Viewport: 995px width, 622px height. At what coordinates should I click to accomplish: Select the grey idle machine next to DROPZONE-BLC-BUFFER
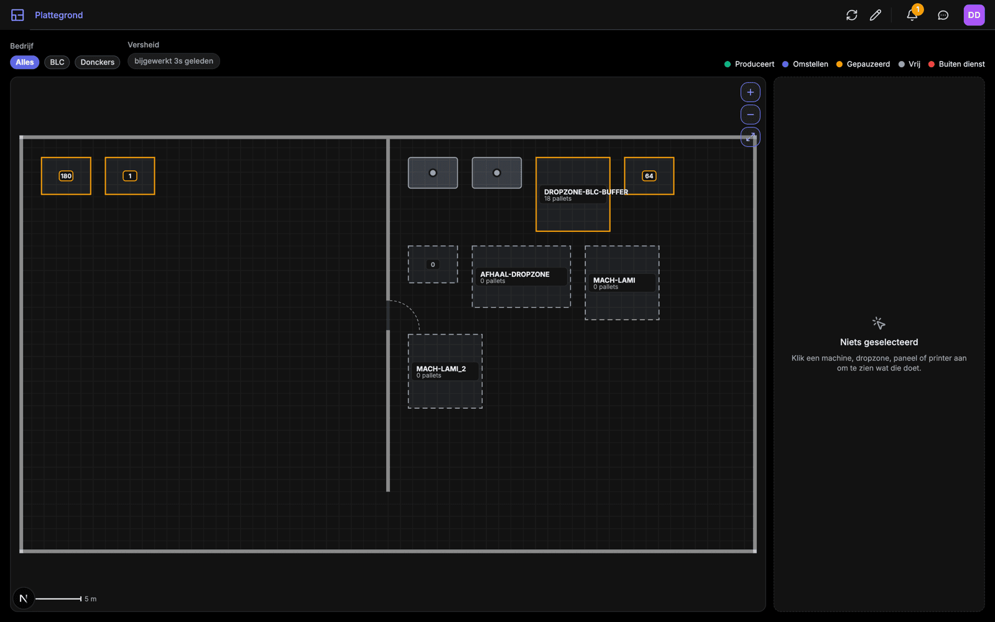(x=497, y=173)
